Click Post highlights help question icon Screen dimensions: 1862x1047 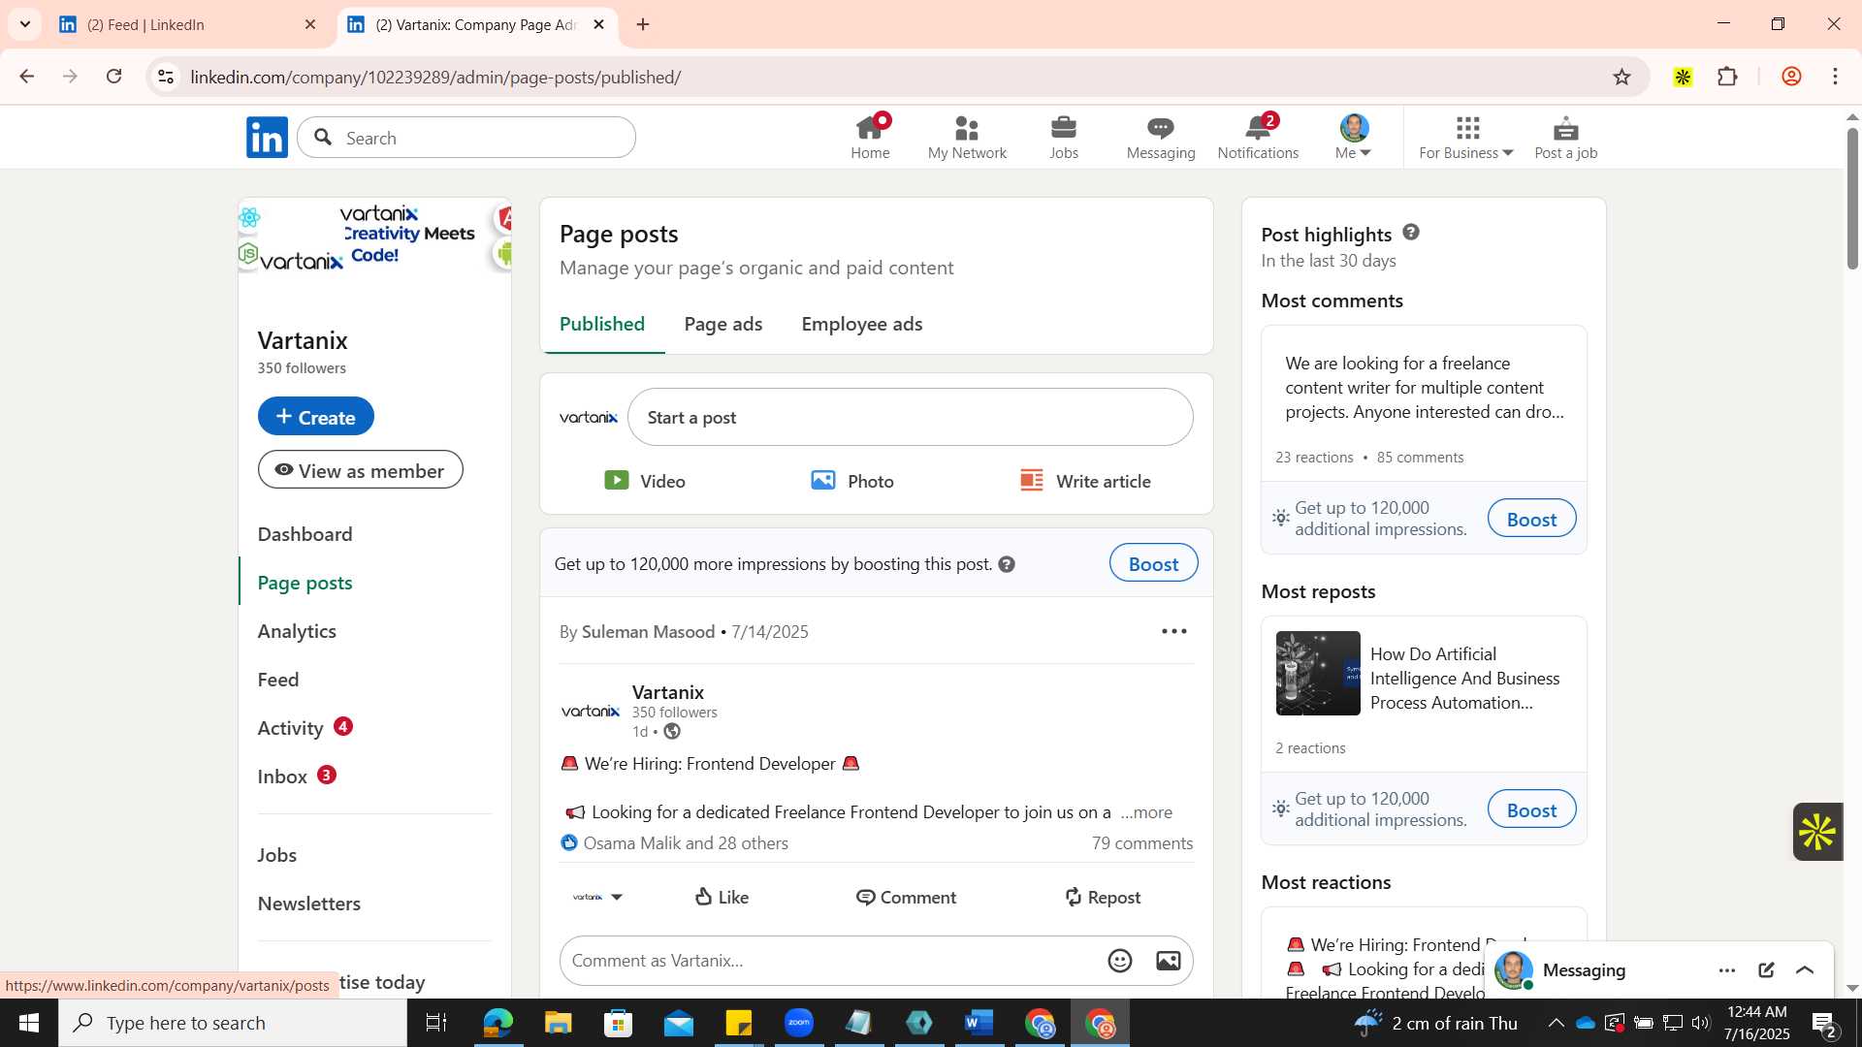coord(1411,233)
